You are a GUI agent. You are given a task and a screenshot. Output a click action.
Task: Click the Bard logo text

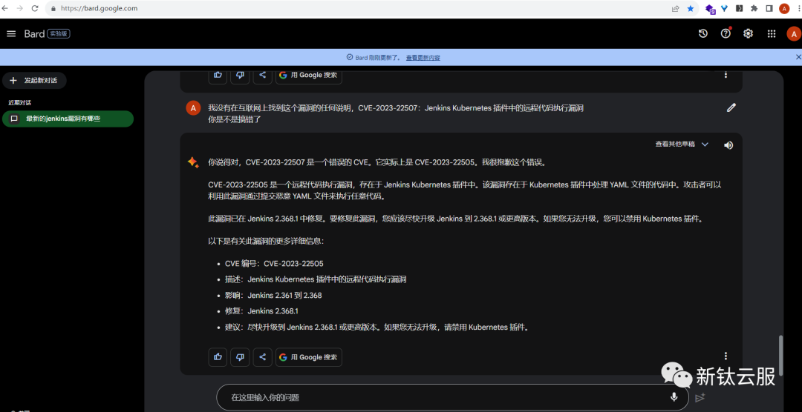point(33,33)
